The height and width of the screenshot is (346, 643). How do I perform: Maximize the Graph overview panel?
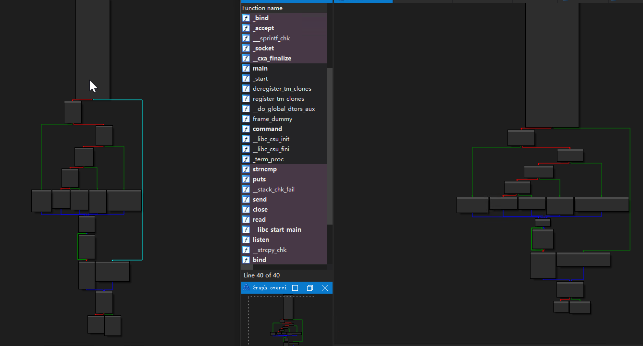pyautogui.click(x=295, y=288)
